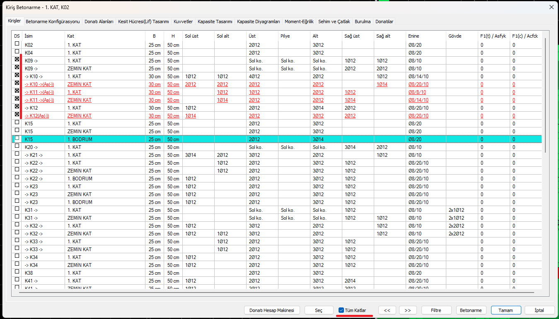The image size is (559, 319).
Task: Select the '-> K22 ->' 1. BODRUM row name
Action: pyautogui.click(x=34, y=179)
